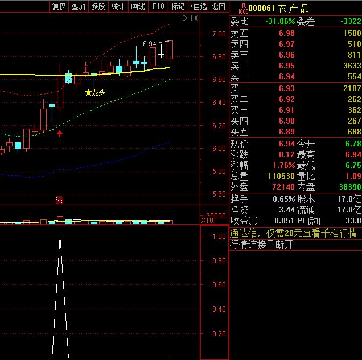Click the 7.00 price axis label
This screenshot has width=362, height=360.
coord(219,34)
